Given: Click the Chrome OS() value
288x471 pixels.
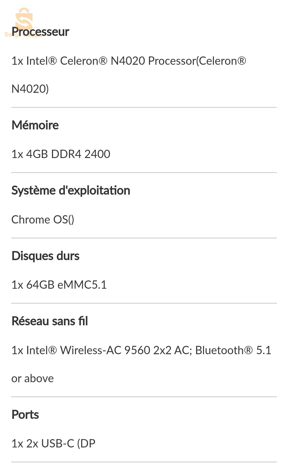Looking at the screenshot, I should tap(43, 220).
